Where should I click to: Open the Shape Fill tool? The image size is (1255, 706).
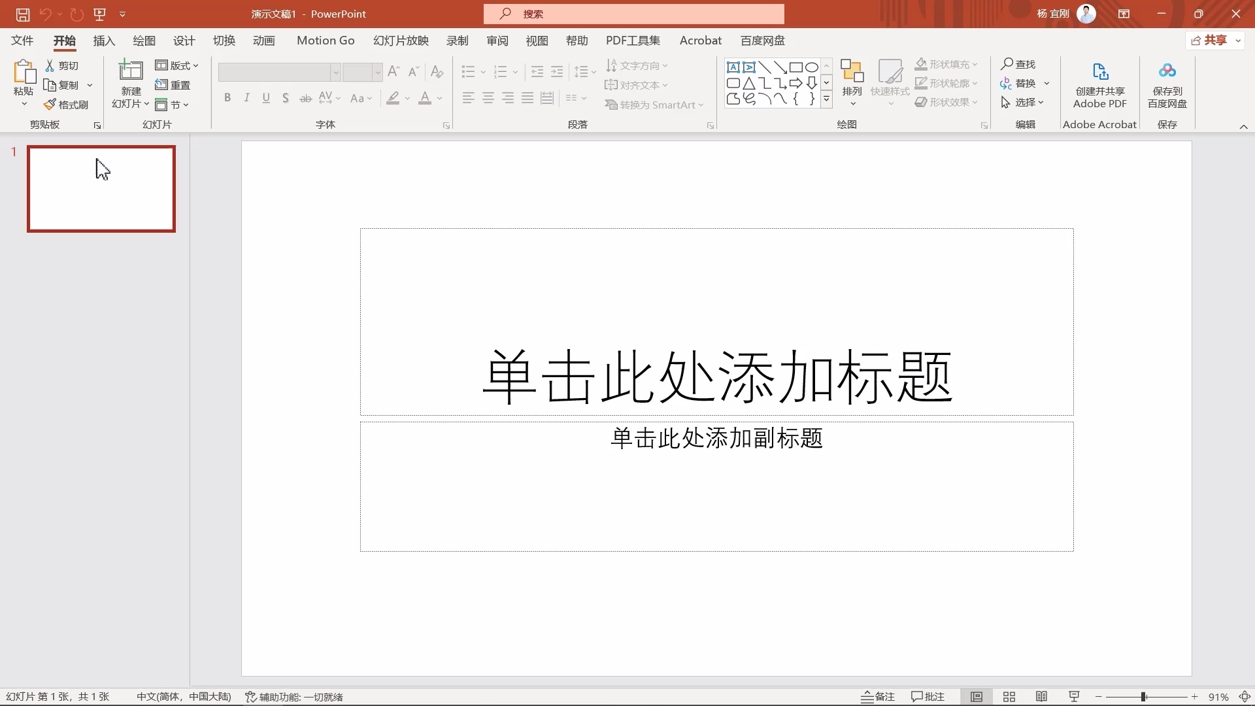point(946,63)
